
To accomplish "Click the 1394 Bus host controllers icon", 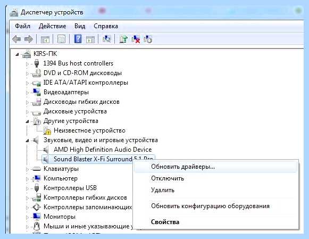I will pyautogui.click(x=37, y=63).
